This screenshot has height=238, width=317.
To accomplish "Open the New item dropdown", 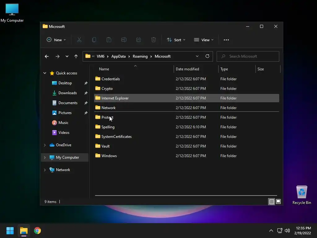I will click(x=56, y=40).
